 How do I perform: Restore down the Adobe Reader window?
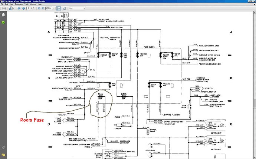tap(252, 1)
